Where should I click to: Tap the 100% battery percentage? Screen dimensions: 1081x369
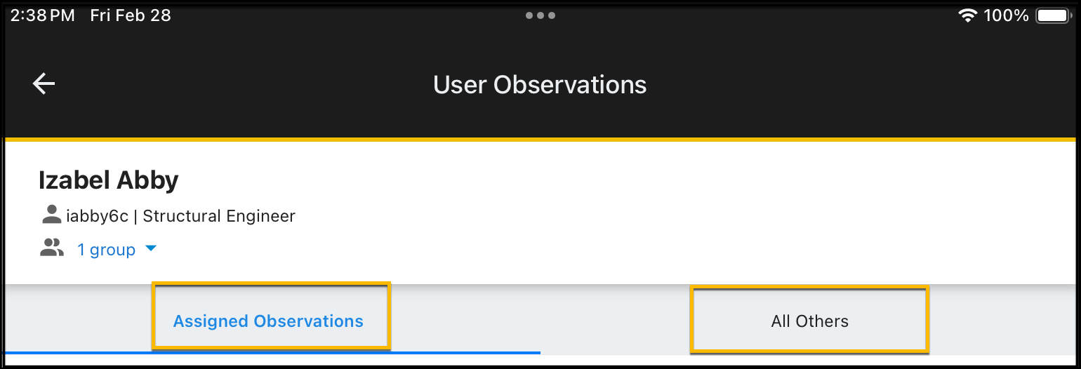pos(1006,15)
